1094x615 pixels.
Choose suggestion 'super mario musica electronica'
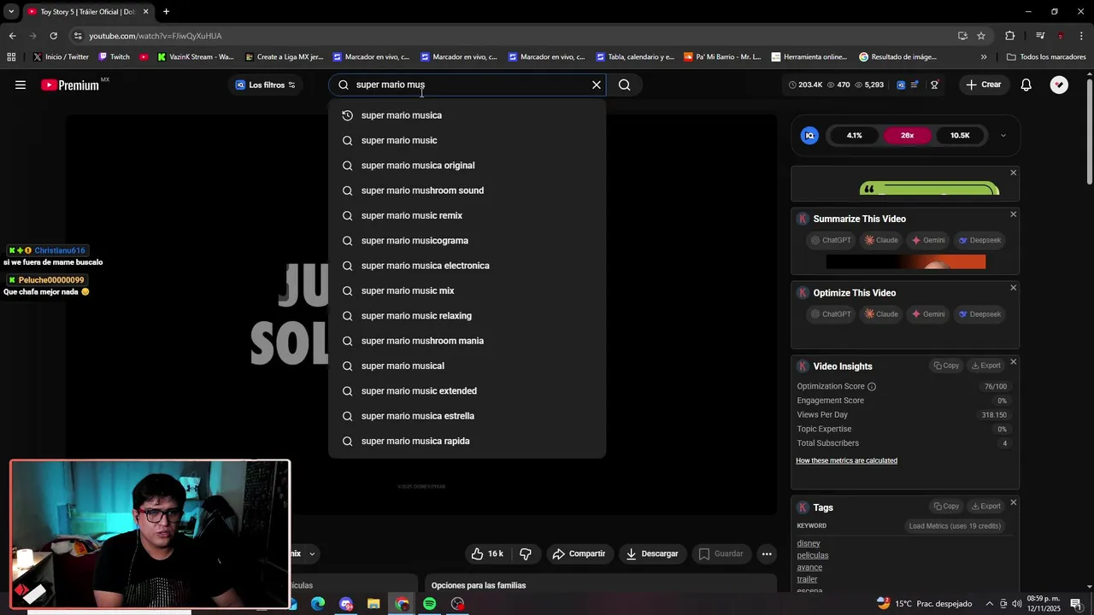(467, 266)
